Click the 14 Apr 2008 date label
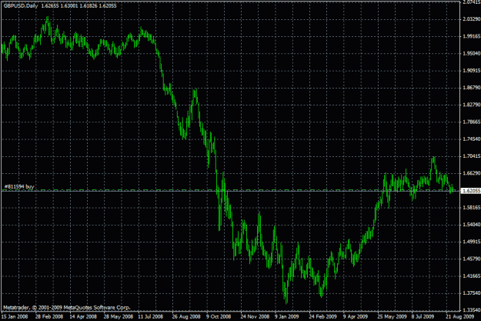Image resolution: width=481 pixels, height=321 pixels. 83,316
